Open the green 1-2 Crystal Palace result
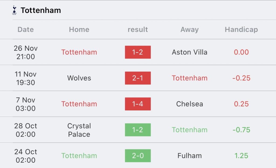The image size is (276, 168). click(138, 130)
